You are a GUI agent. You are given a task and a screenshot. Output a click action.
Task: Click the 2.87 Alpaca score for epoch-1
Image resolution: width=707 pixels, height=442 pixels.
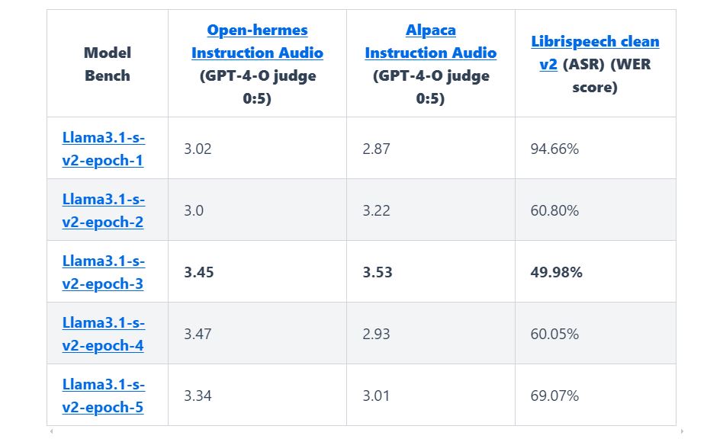click(x=377, y=149)
